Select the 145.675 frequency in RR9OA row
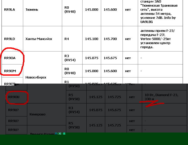Screen dimensions: 188x145 [110, 58]
